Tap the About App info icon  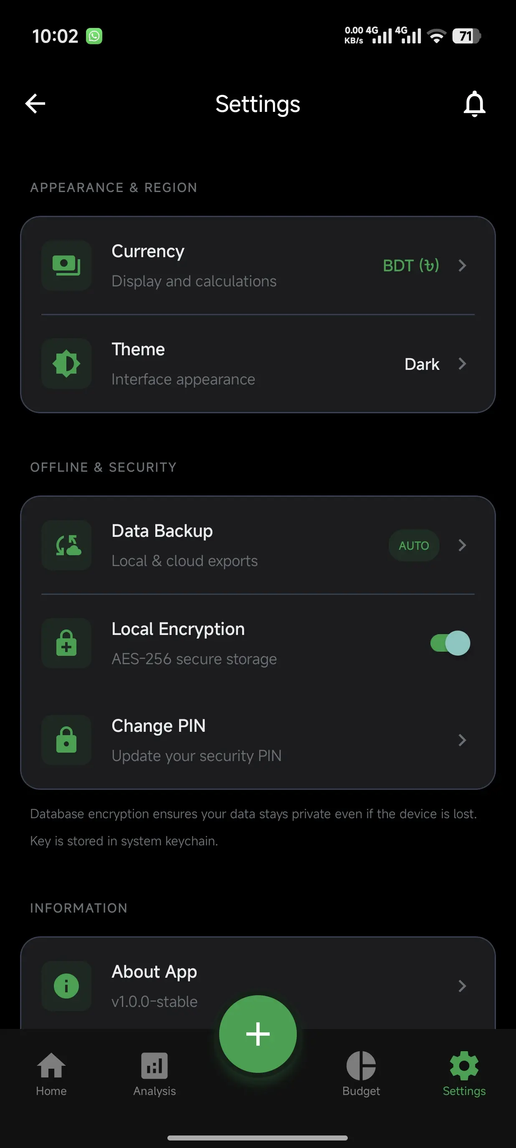tap(66, 986)
